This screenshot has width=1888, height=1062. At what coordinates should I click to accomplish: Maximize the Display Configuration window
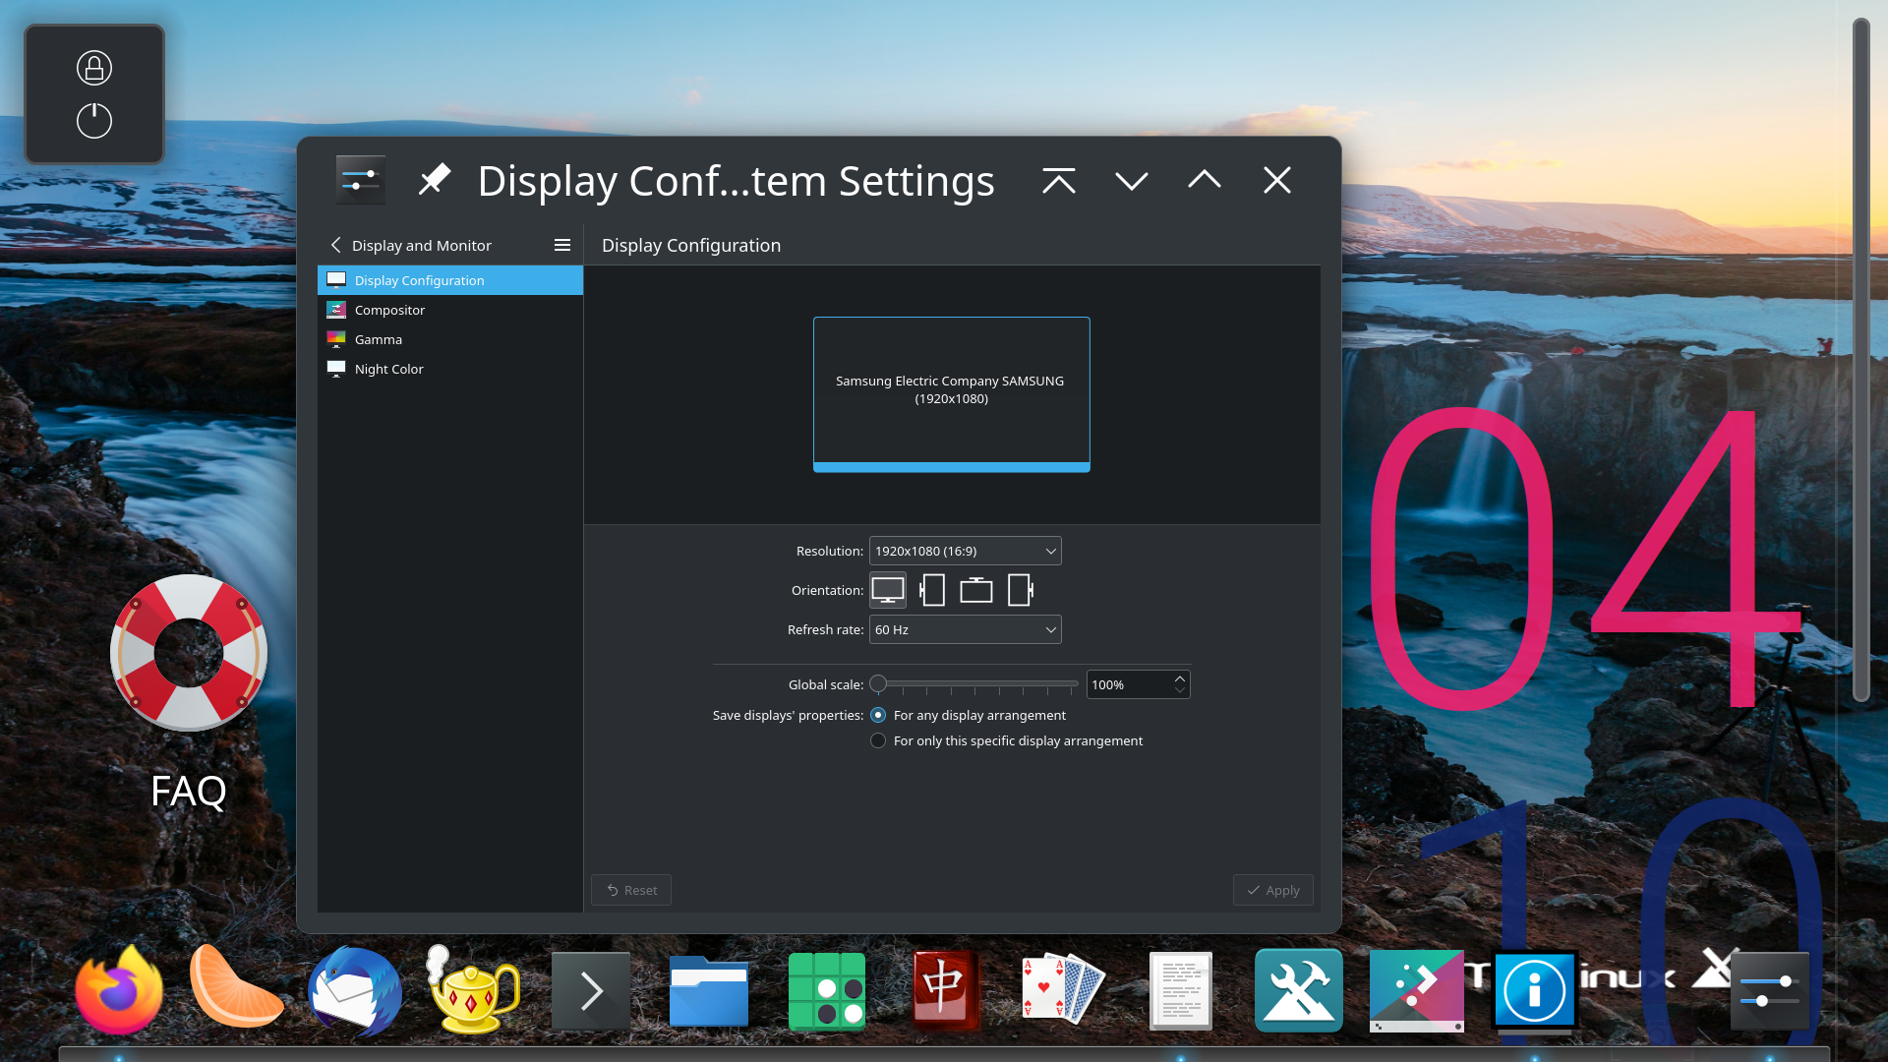click(1205, 180)
